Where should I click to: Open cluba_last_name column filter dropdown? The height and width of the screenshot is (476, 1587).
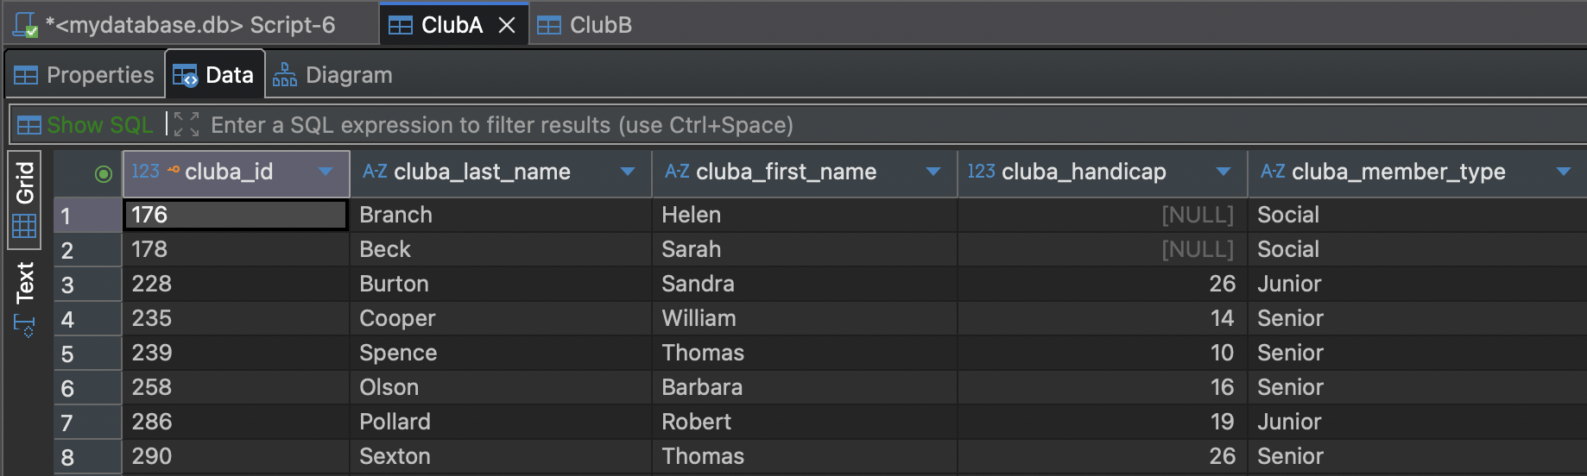[x=628, y=172]
